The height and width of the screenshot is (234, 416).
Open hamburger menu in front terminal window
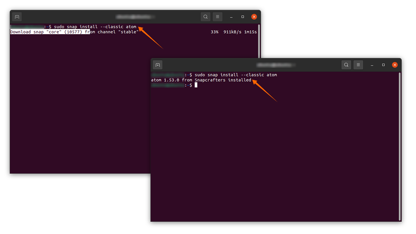358,65
